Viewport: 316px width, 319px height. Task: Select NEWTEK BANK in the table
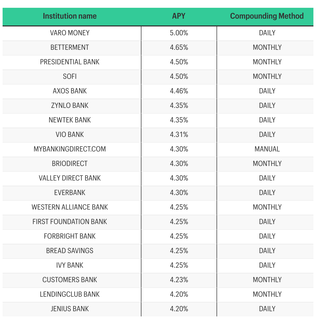(70, 120)
